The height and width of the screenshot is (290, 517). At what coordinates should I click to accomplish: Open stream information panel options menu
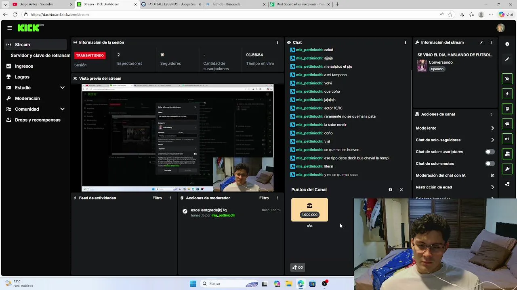491,42
